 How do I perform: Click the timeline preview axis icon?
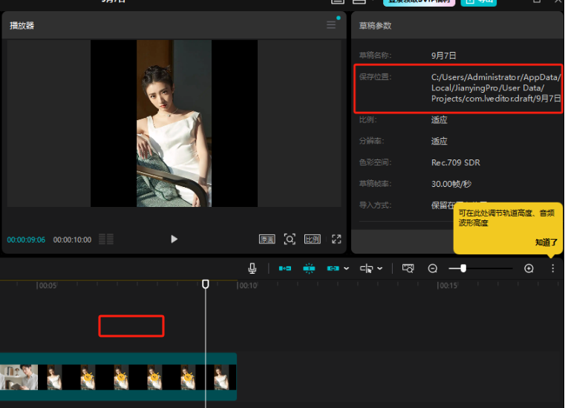point(408,269)
